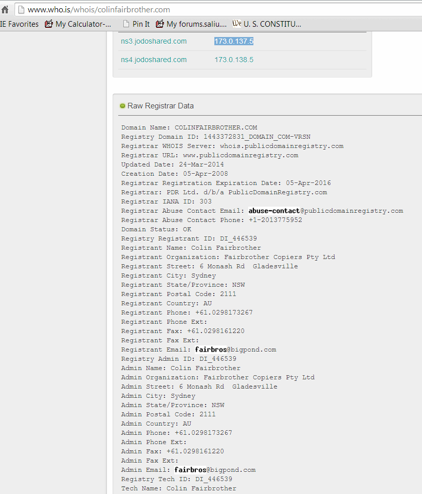This screenshot has height=494, width=422.
Task: Open IE Favorites bookmarks folder
Action: 19,24
